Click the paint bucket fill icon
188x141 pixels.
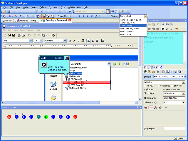158,72
